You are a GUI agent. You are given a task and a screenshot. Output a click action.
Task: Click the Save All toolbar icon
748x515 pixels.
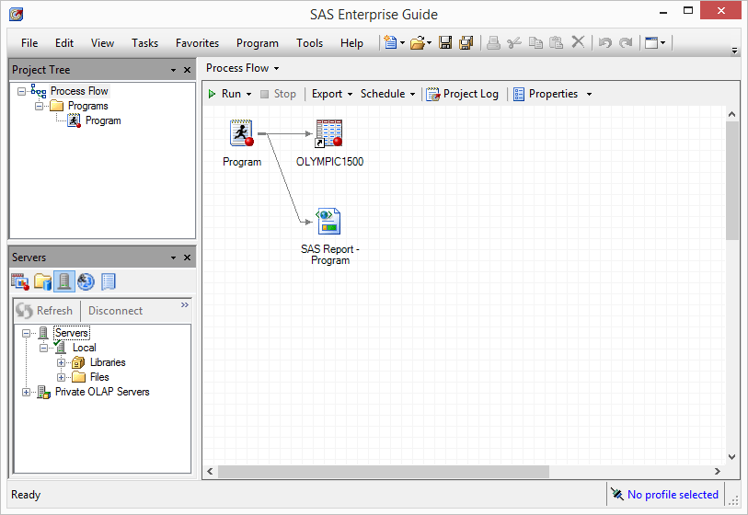466,42
